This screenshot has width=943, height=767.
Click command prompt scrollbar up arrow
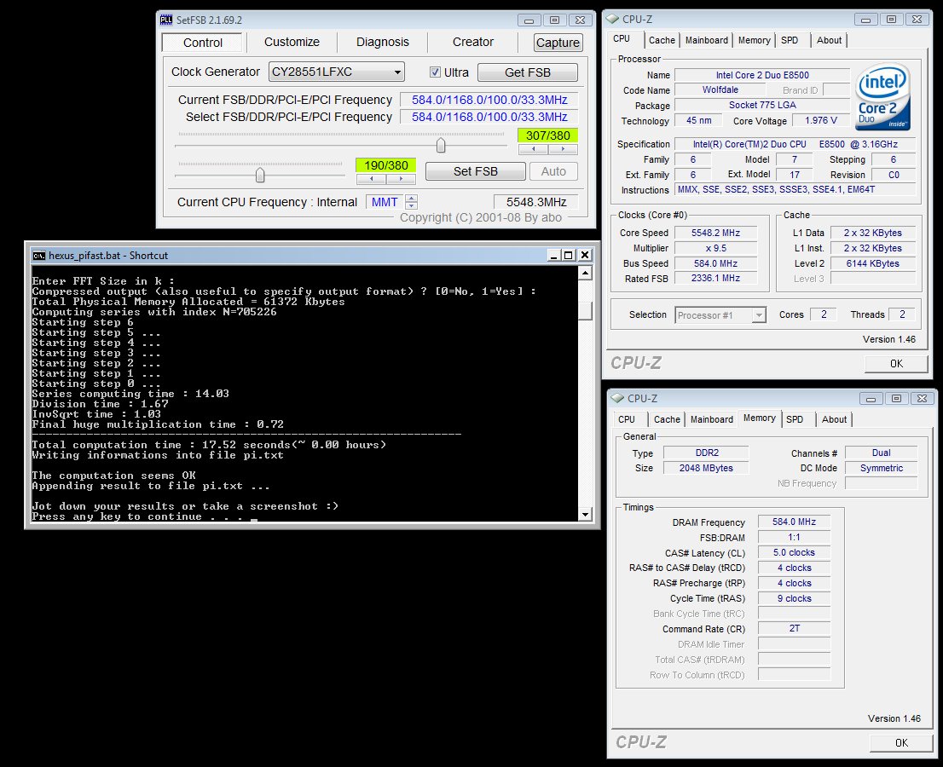(585, 273)
